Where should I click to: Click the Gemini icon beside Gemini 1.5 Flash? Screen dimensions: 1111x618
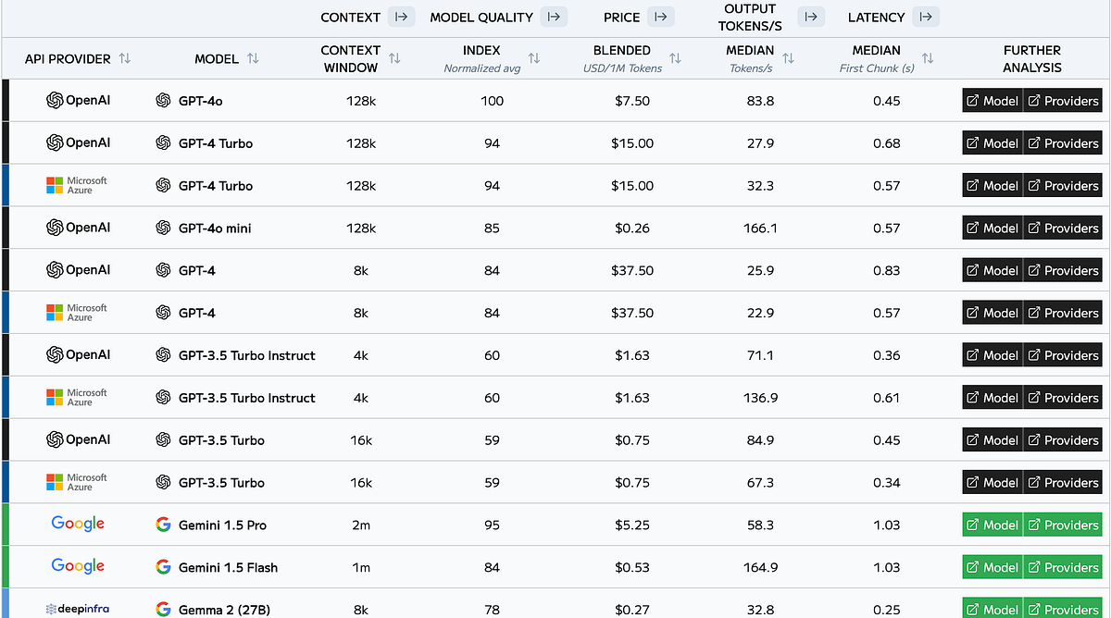coord(163,567)
